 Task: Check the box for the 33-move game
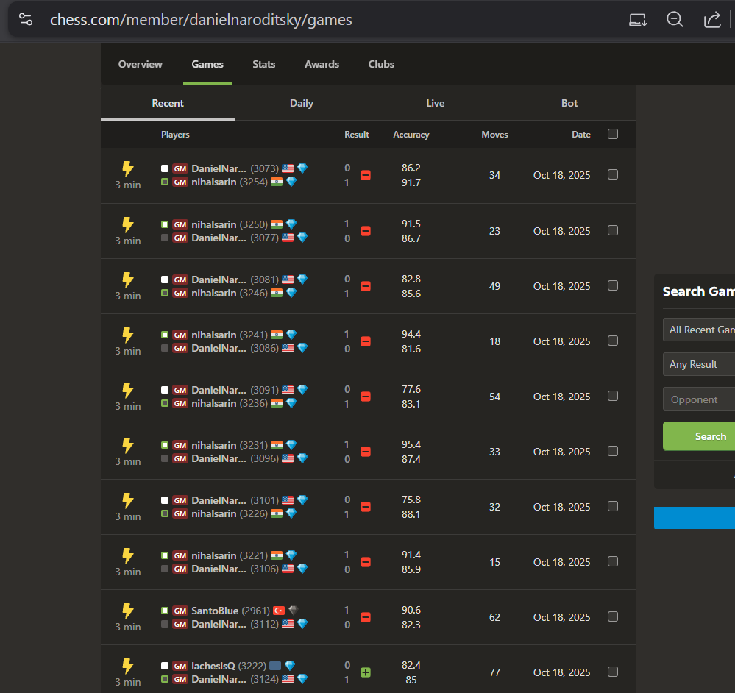[613, 451]
